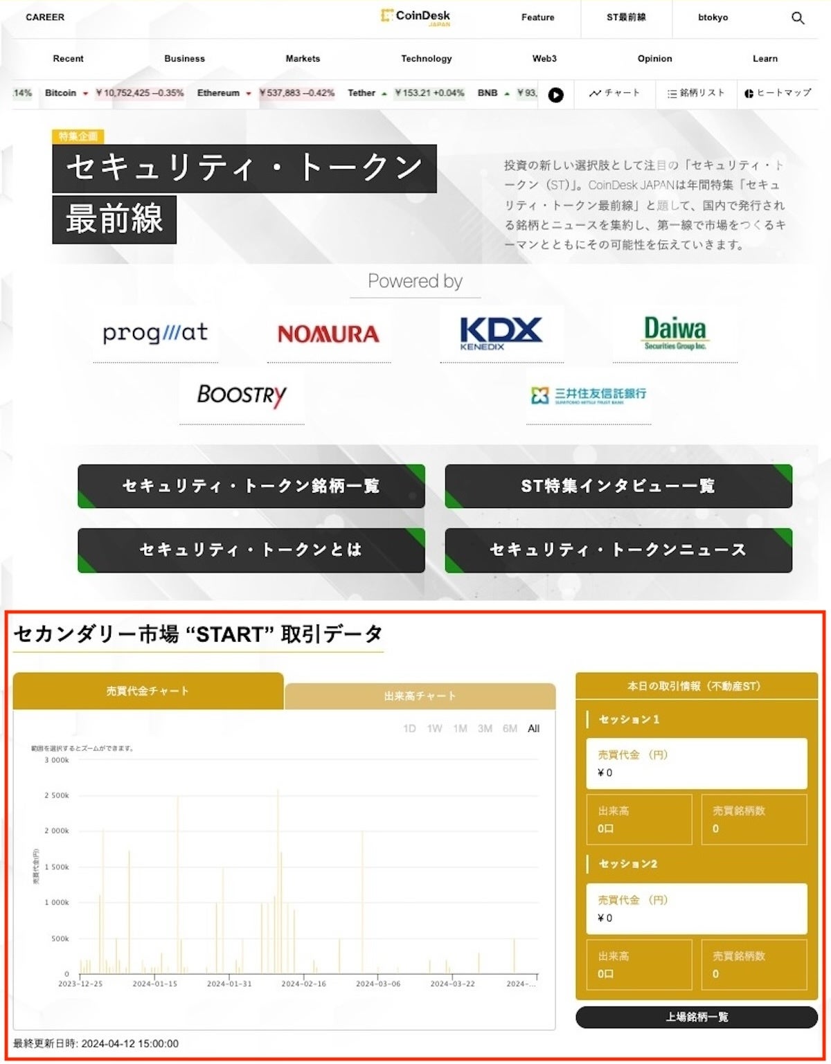Go to the Learn section
The image size is (831, 1064).
point(765,59)
